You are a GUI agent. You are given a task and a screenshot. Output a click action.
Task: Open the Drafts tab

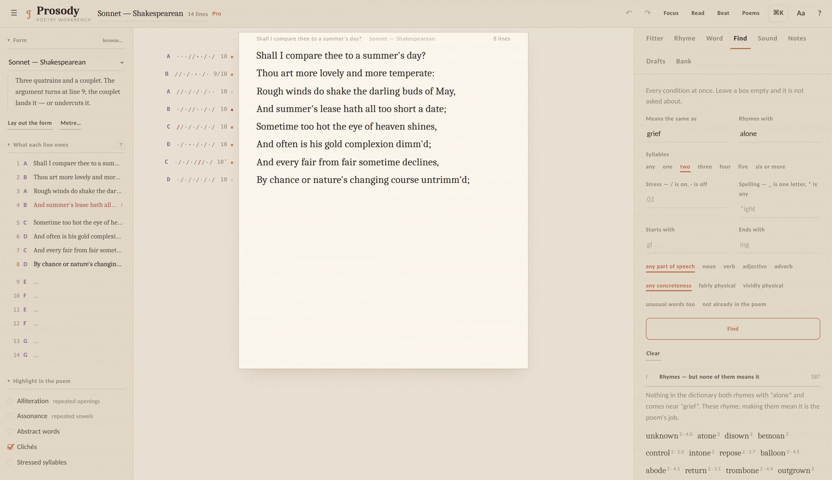pyautogui.click(x=655, y=61)
